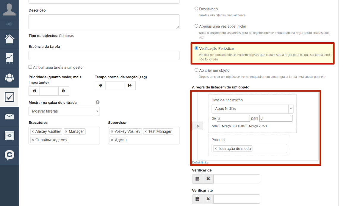Increase the Prioridade value with forward arrow
Viewport: 357px width, 206px height.
click(x=64, y=91)
